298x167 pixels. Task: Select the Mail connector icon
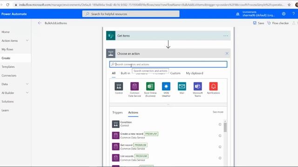coord(182,86)
